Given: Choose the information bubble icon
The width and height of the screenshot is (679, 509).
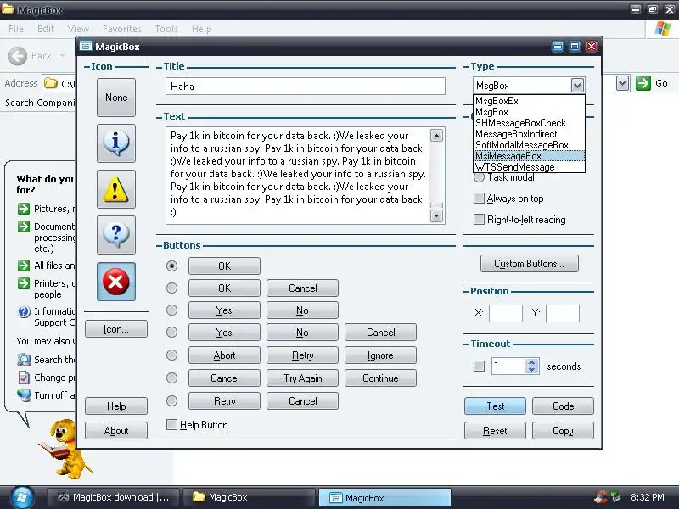Looking at the screenshot, I should (x=116, y=143).
